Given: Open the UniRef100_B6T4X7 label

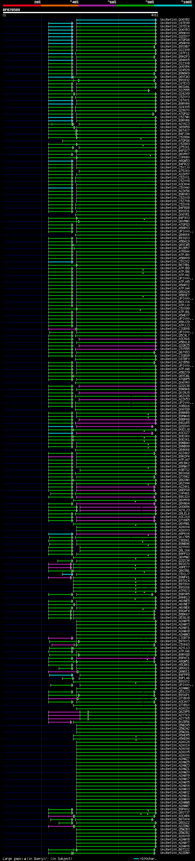Looking at the screenshot, I should tap(175, 130).
